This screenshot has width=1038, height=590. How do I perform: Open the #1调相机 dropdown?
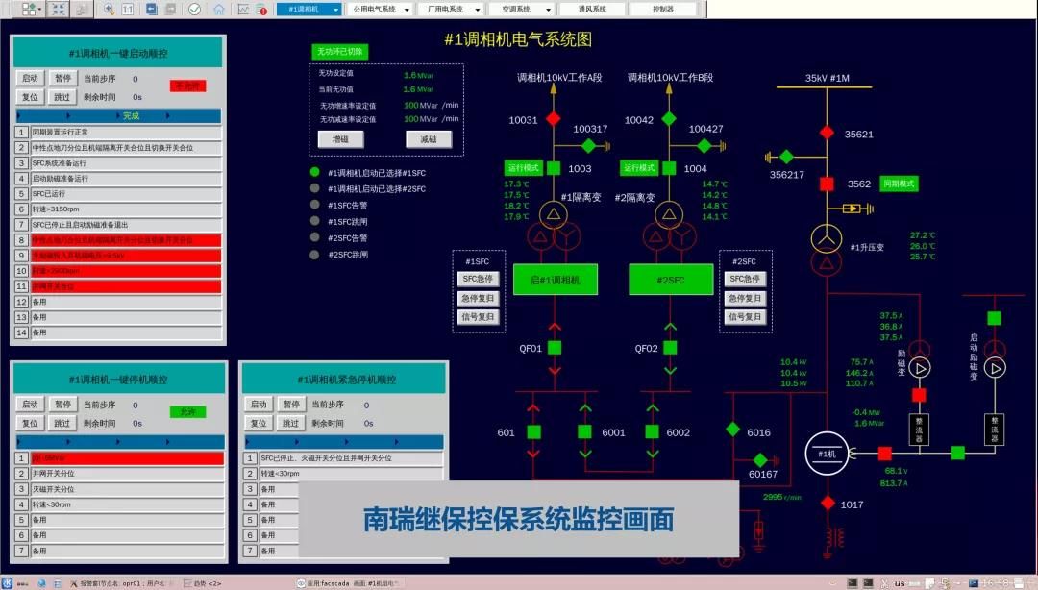click(x=309, y=9)
